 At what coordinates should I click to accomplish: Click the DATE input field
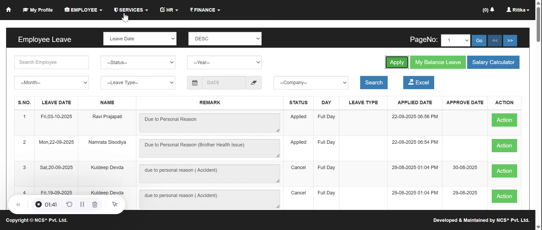pyautogui.click(x=224, y=83)
